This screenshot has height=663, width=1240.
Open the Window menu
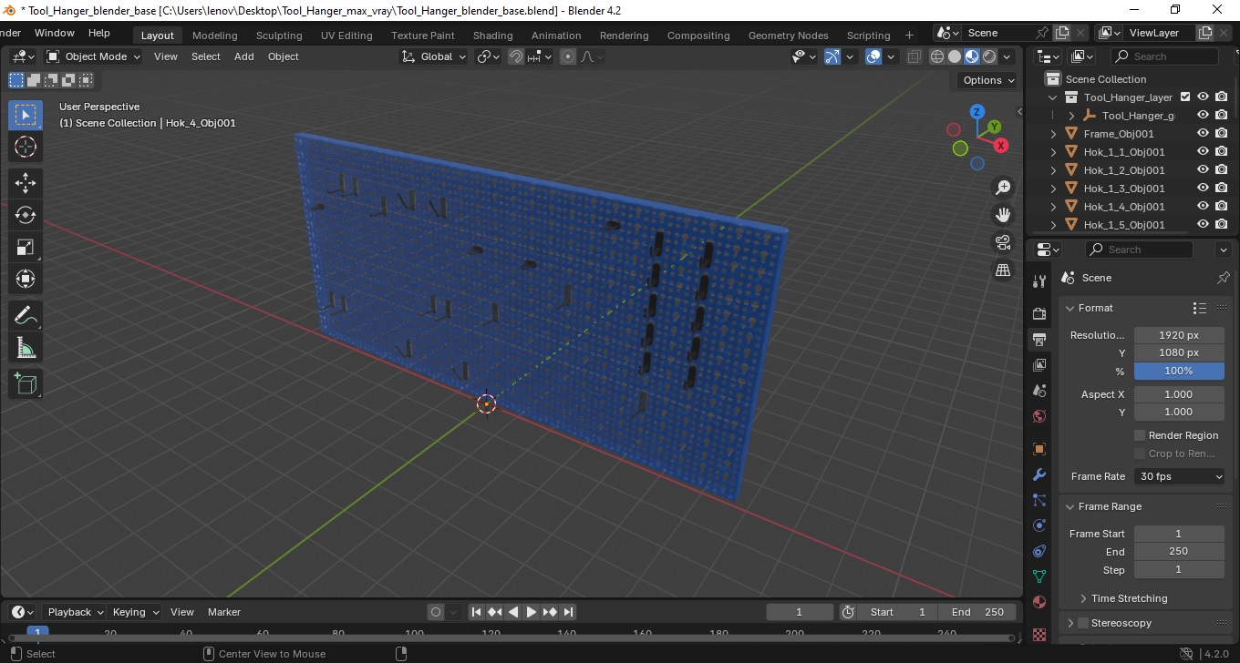point(55,33)
